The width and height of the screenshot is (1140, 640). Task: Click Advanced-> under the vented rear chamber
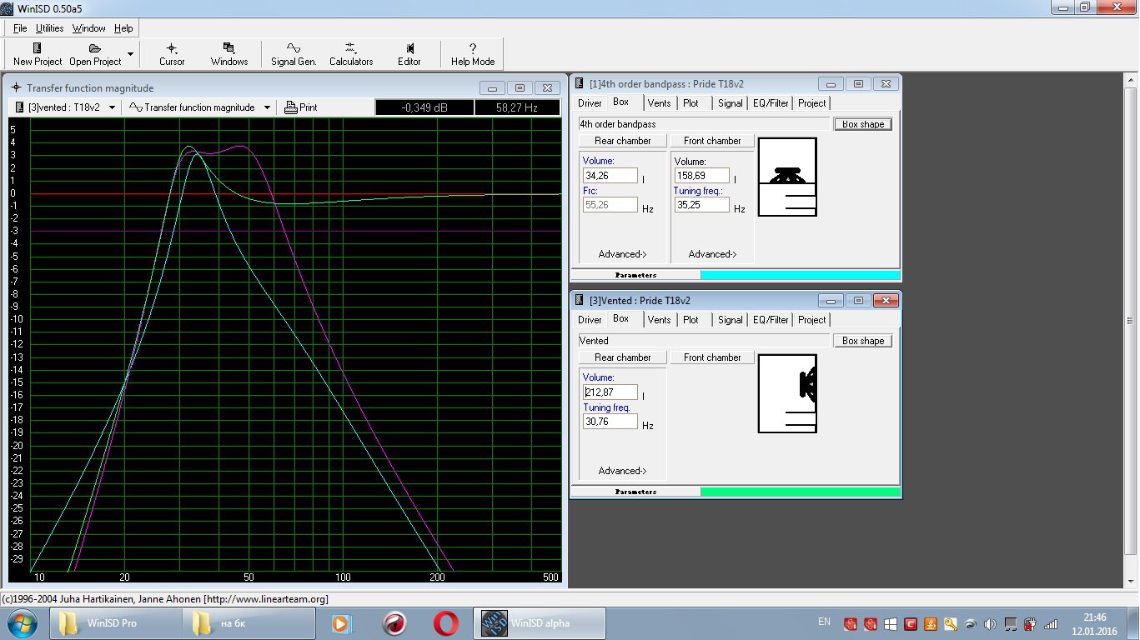pos(622,471)
